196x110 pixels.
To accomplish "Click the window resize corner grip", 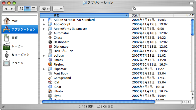I will click(193, 107).
